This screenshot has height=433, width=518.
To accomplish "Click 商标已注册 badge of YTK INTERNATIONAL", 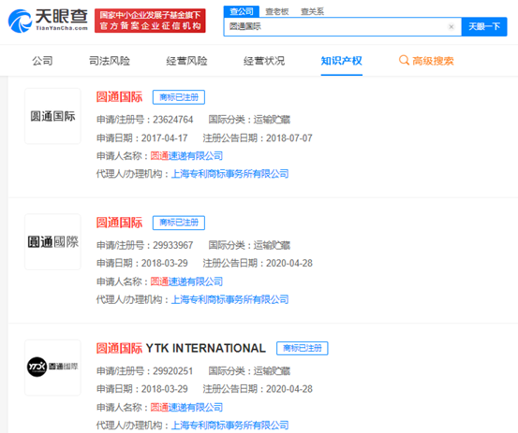I will click(303, 348).
